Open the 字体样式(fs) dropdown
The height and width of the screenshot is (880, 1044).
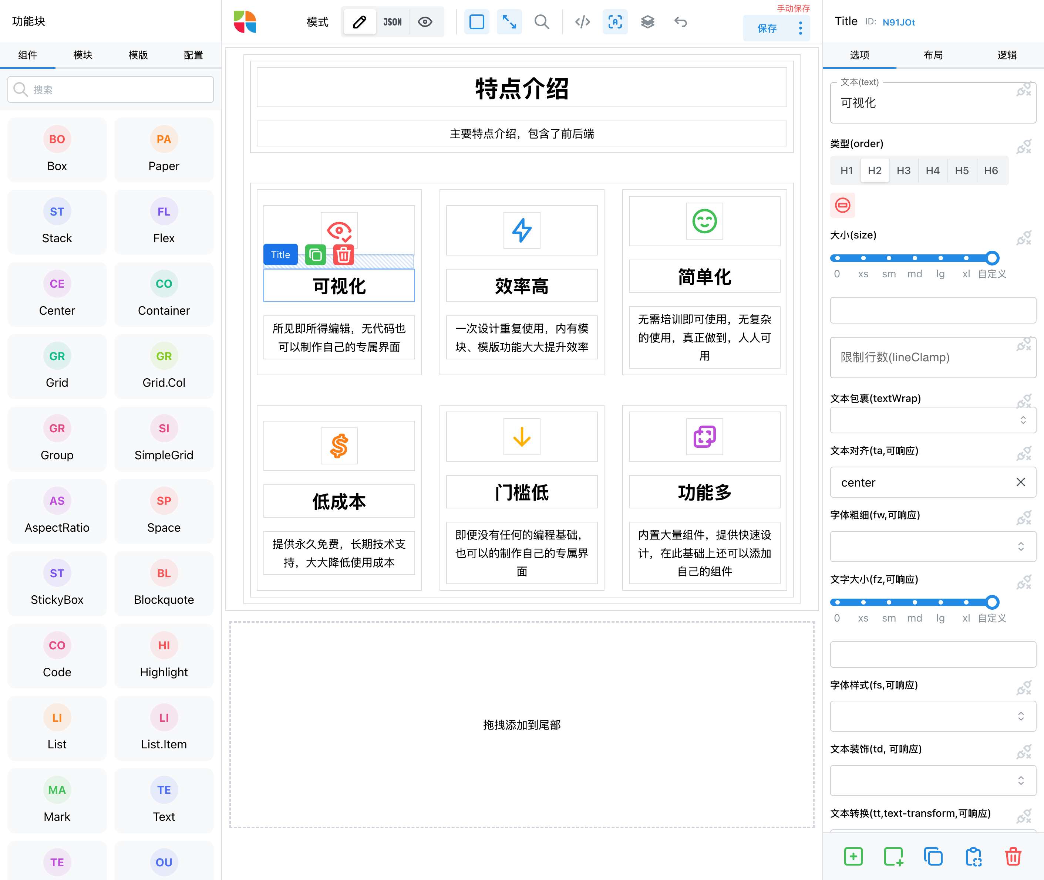933,716
